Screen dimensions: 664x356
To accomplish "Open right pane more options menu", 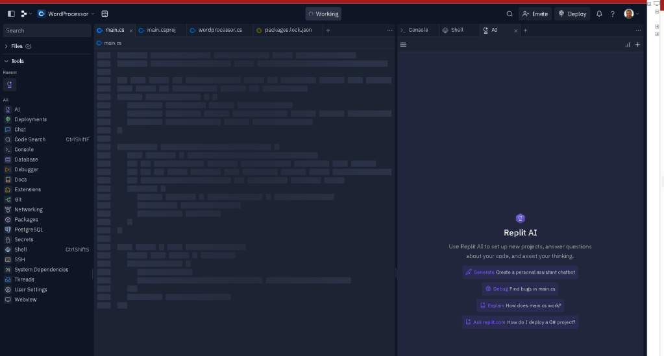I will [638, 30].
